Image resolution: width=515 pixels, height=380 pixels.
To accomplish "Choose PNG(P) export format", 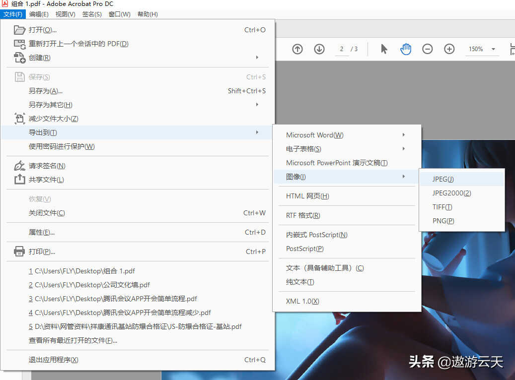I will 462,221.
